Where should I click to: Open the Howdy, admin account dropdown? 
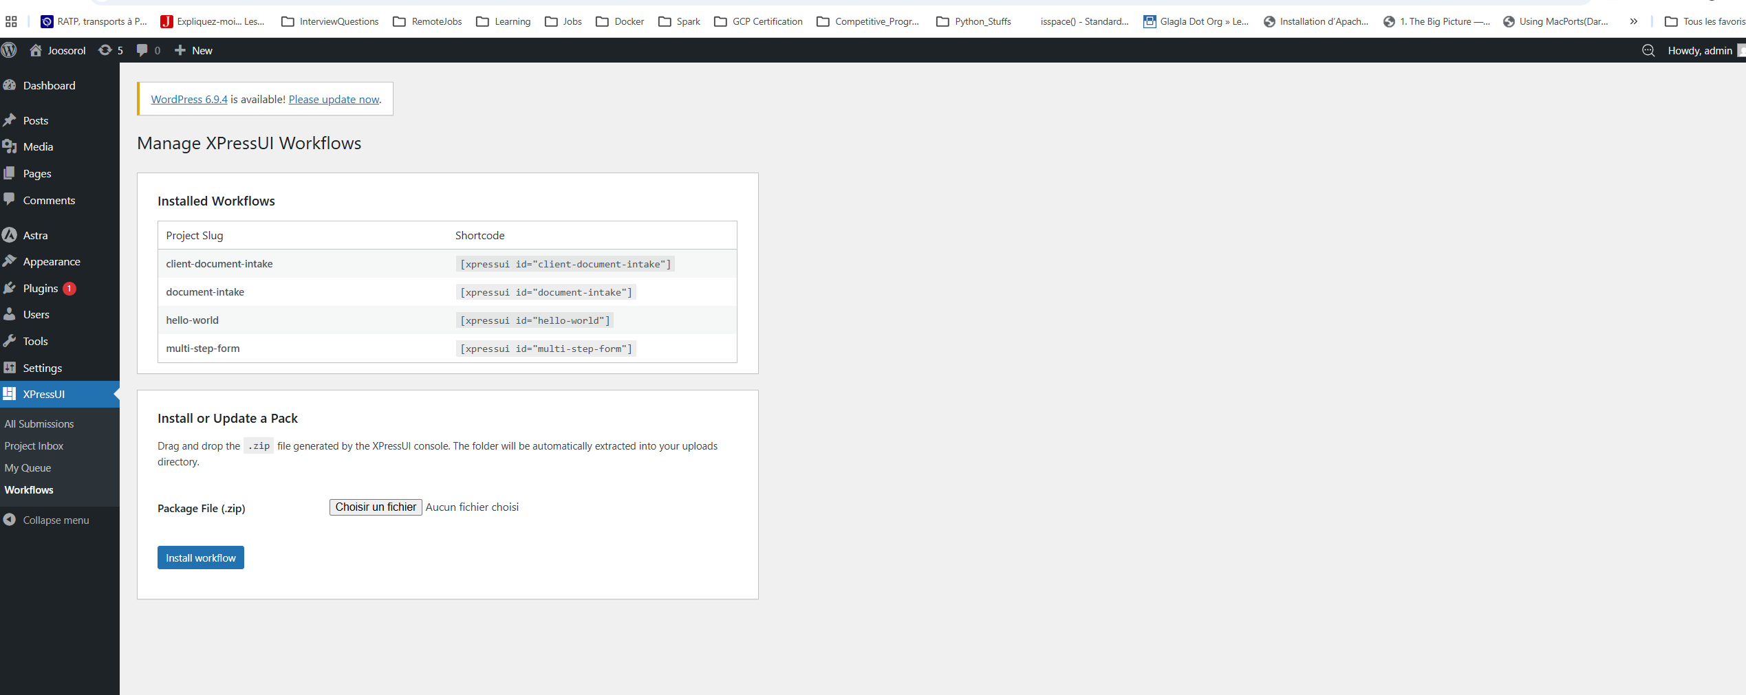(x=1700, y=50)
